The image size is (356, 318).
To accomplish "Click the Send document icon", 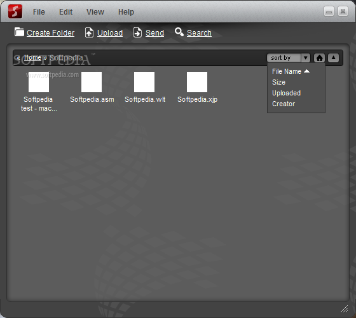I will (x=137, y=32).
